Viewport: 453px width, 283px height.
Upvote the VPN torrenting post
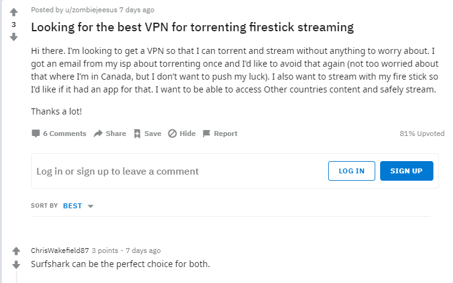point(13,12)
